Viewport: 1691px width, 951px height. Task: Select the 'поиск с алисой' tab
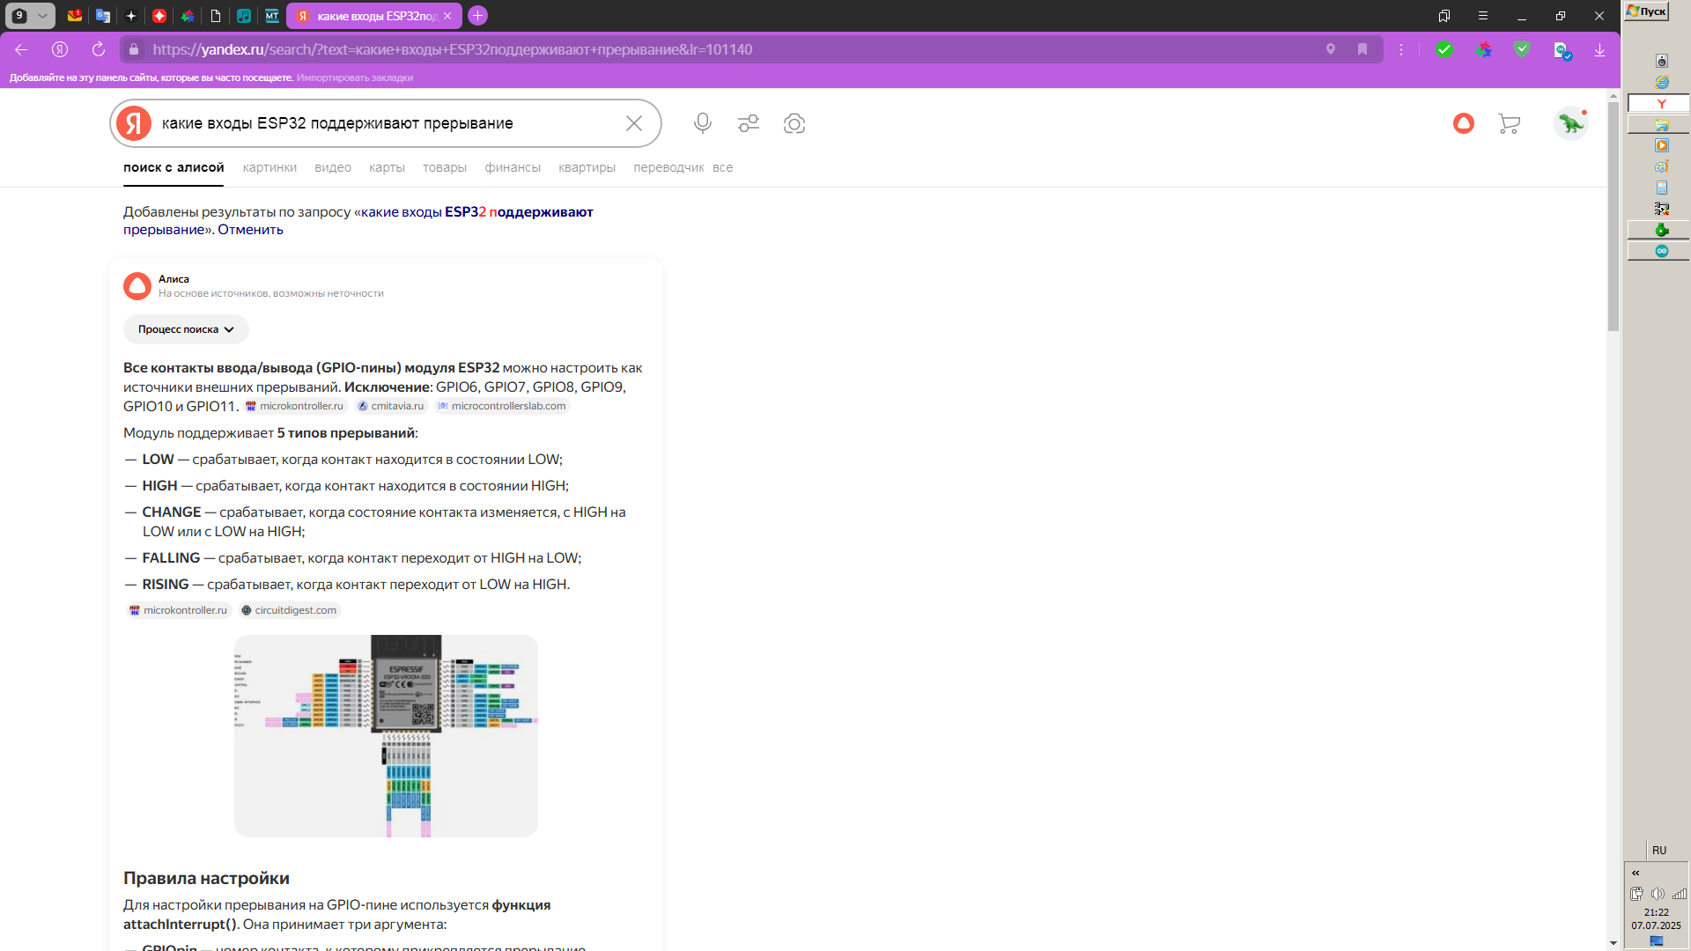(x=174, y=167)
